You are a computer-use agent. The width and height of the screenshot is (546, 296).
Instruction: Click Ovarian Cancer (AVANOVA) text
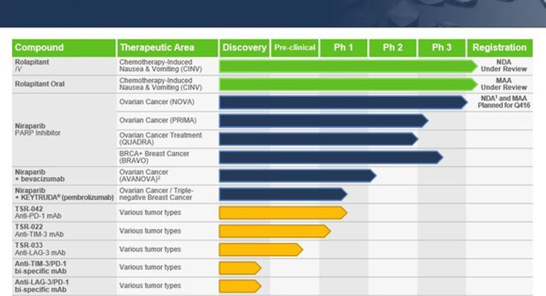(144, 175)
